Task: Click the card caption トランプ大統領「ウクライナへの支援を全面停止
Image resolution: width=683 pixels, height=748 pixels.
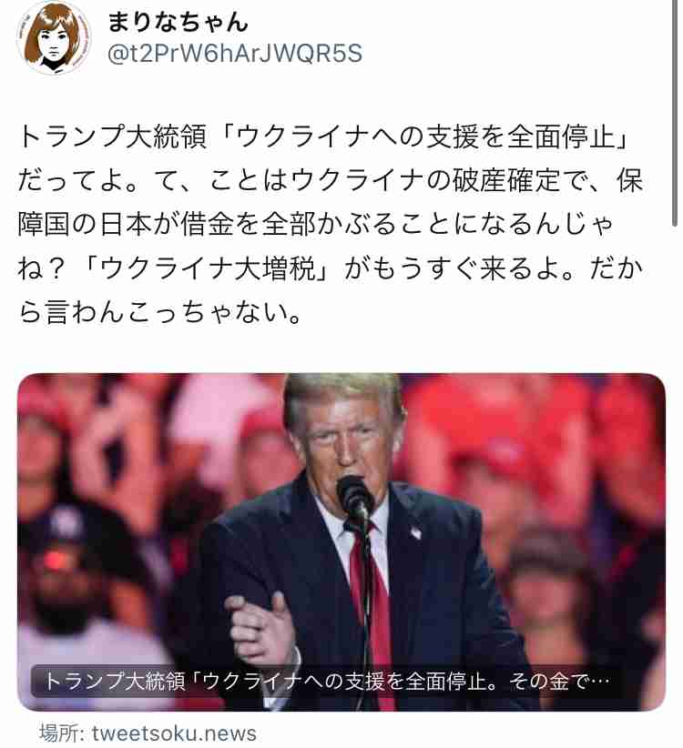Action: coord(326,682)
